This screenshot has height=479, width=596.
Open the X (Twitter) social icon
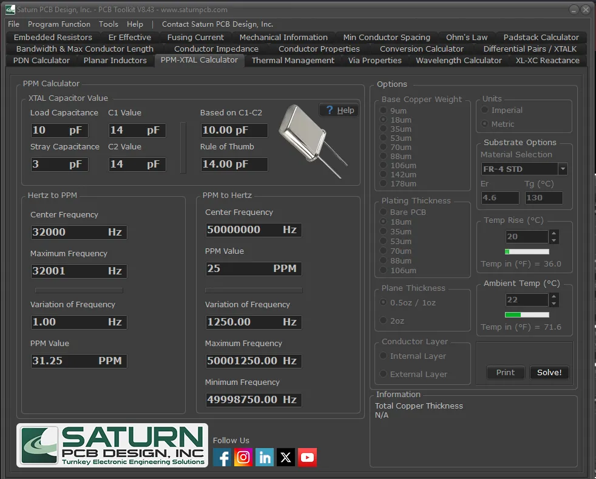coord(286,457)
